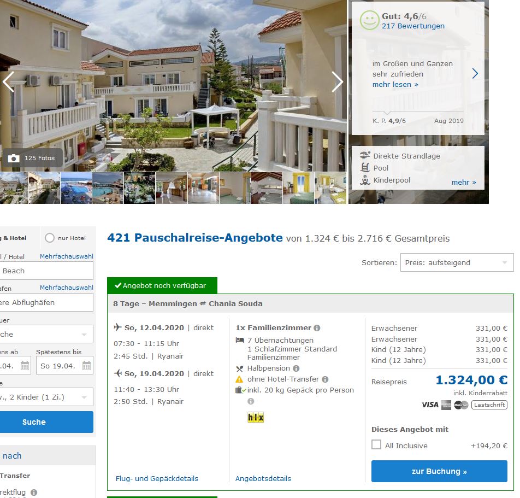Open Flug- und Gepäckdetails link
Image resolution: width=520 pixels, height=498 pixels.
click(157, 478)
